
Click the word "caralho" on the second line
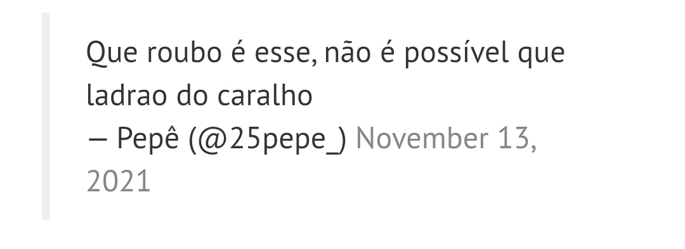tap(264, 94)
